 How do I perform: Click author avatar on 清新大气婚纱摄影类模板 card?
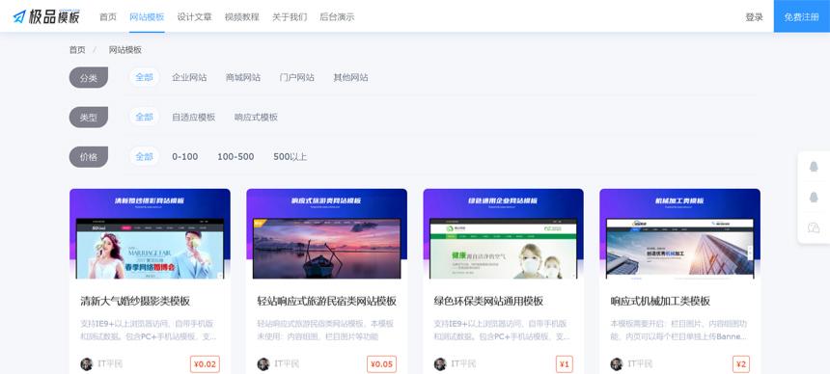[86, 364]
